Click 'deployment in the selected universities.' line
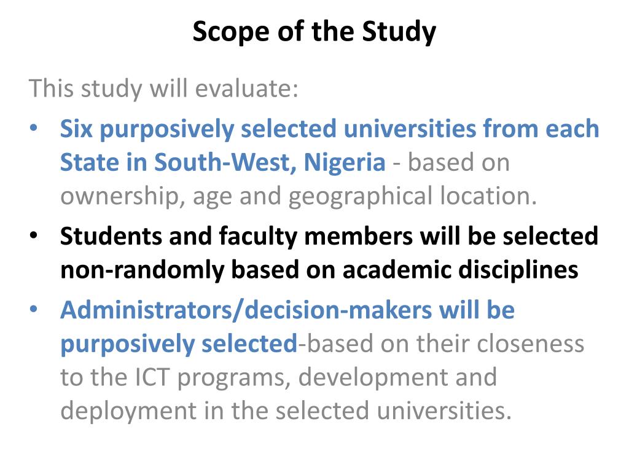 286,411
